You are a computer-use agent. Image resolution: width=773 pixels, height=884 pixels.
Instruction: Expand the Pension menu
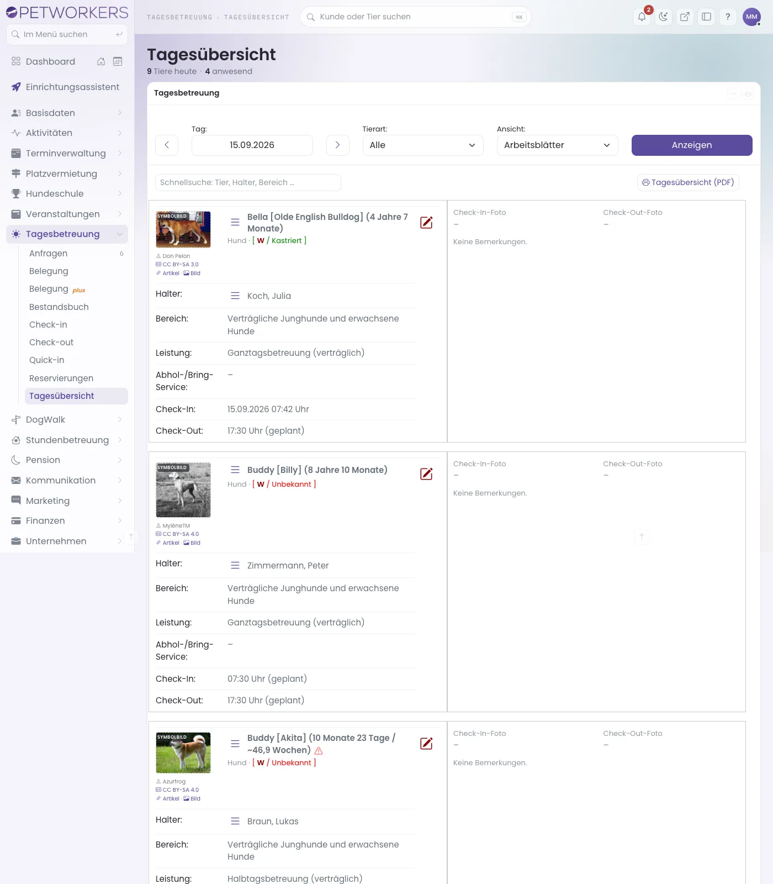tap(67, 460)
